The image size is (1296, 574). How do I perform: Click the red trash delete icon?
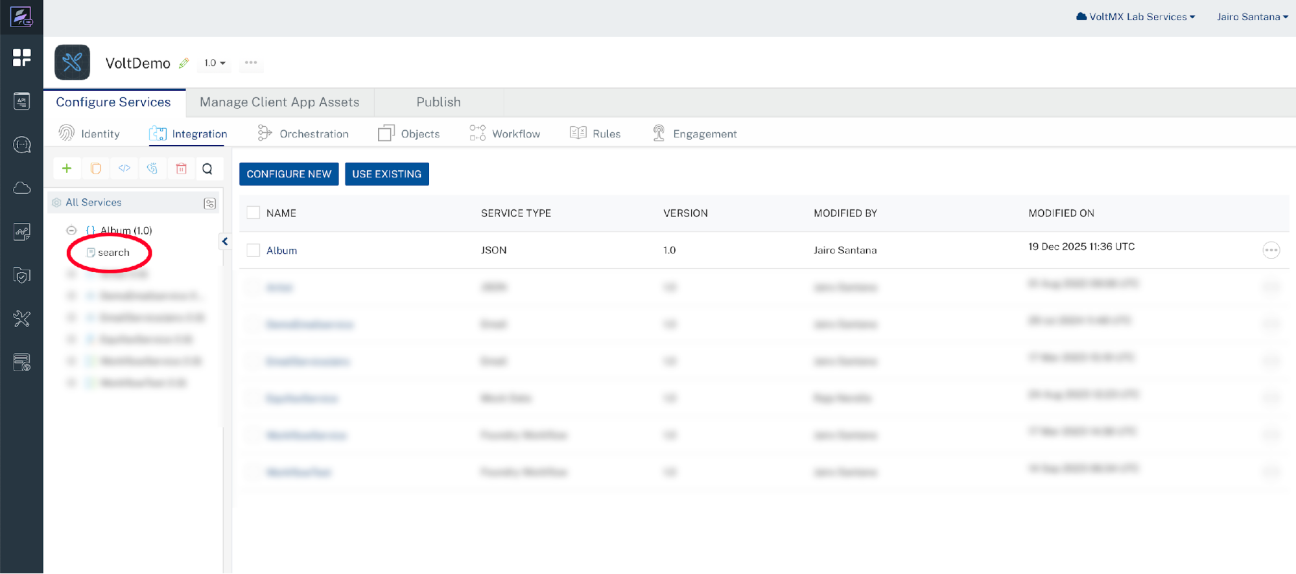coord(181,168)
